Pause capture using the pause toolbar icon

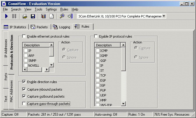click(14, 16)
